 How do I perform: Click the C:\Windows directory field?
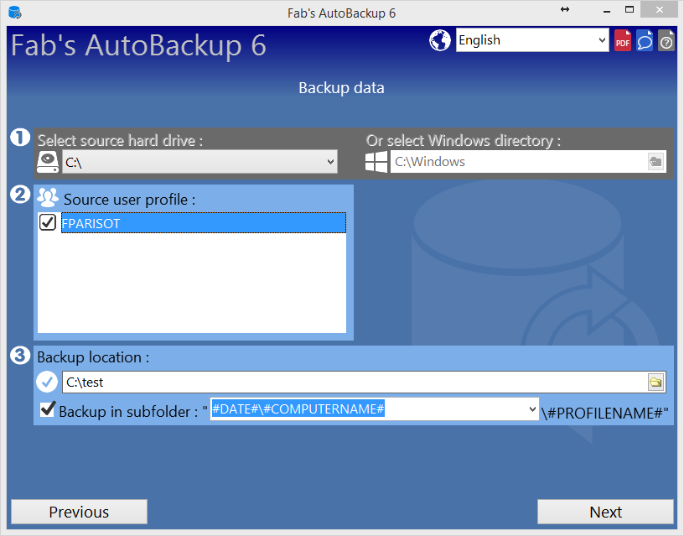[516, 162]
